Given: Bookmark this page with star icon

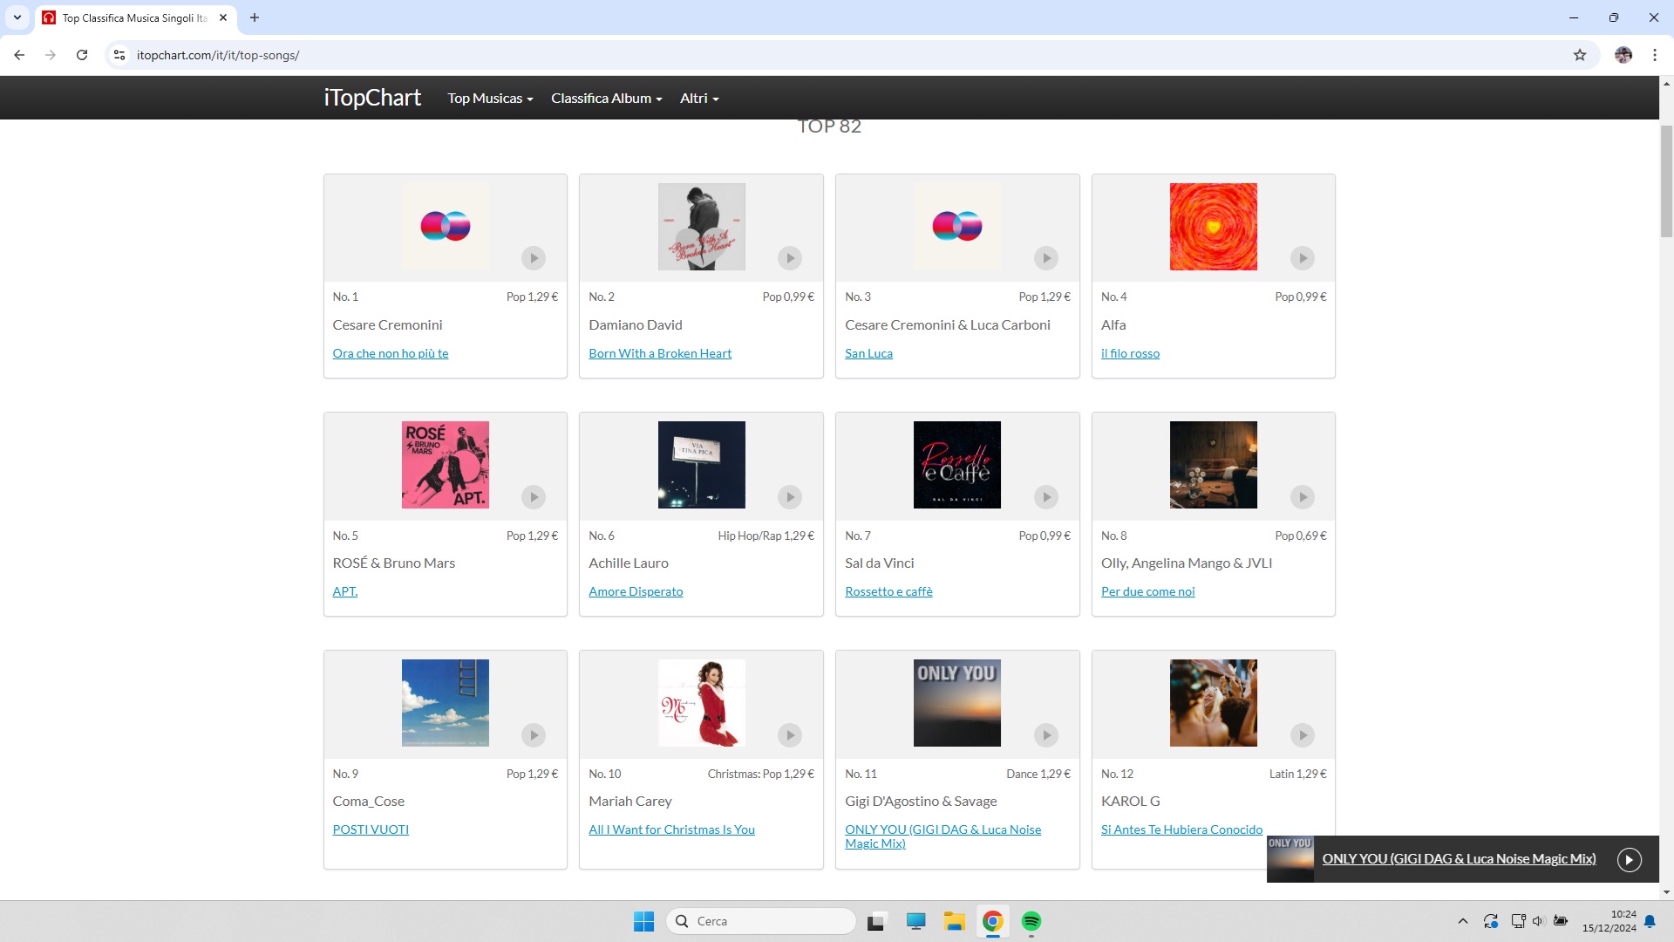Looking at the screenshot, I should pyautogui.click(x=1580, y=55).
